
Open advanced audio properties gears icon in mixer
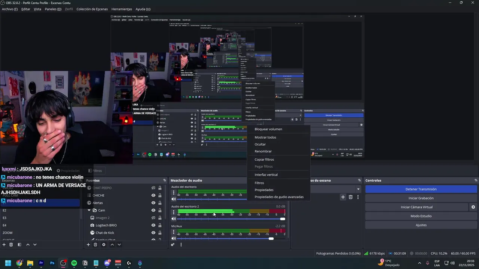173,245
